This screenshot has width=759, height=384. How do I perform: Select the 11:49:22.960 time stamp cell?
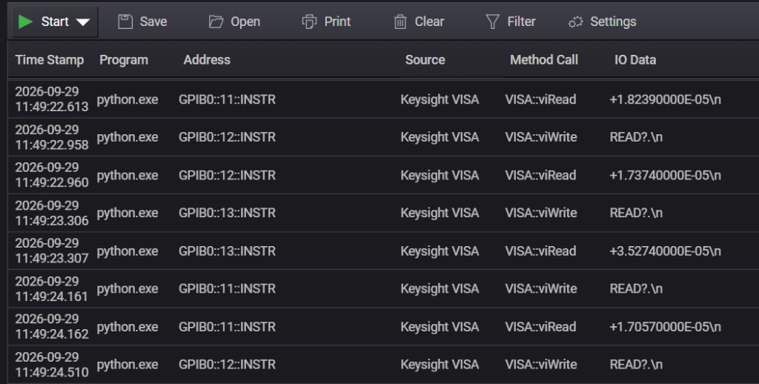(52, 175)
